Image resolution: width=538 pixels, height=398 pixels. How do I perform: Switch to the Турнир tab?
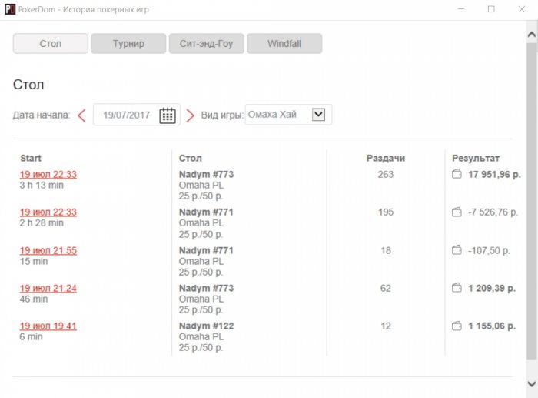tap(128, 44)
